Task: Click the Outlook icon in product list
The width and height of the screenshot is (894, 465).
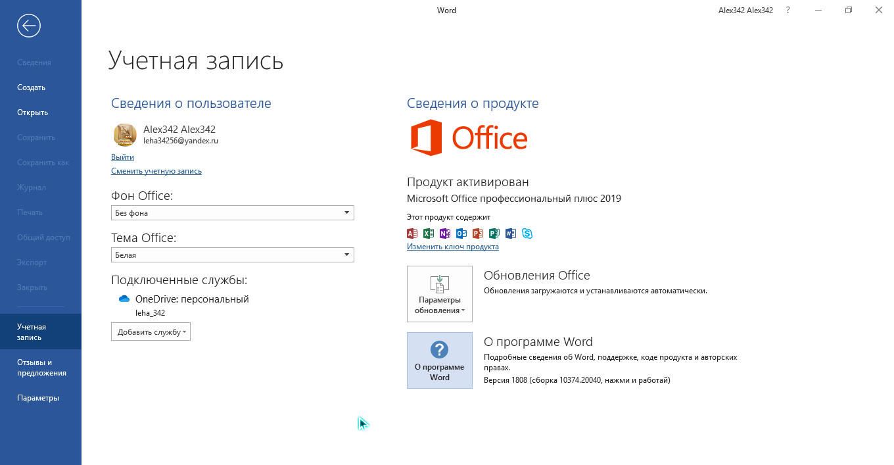Action: (x=461, y=233)
